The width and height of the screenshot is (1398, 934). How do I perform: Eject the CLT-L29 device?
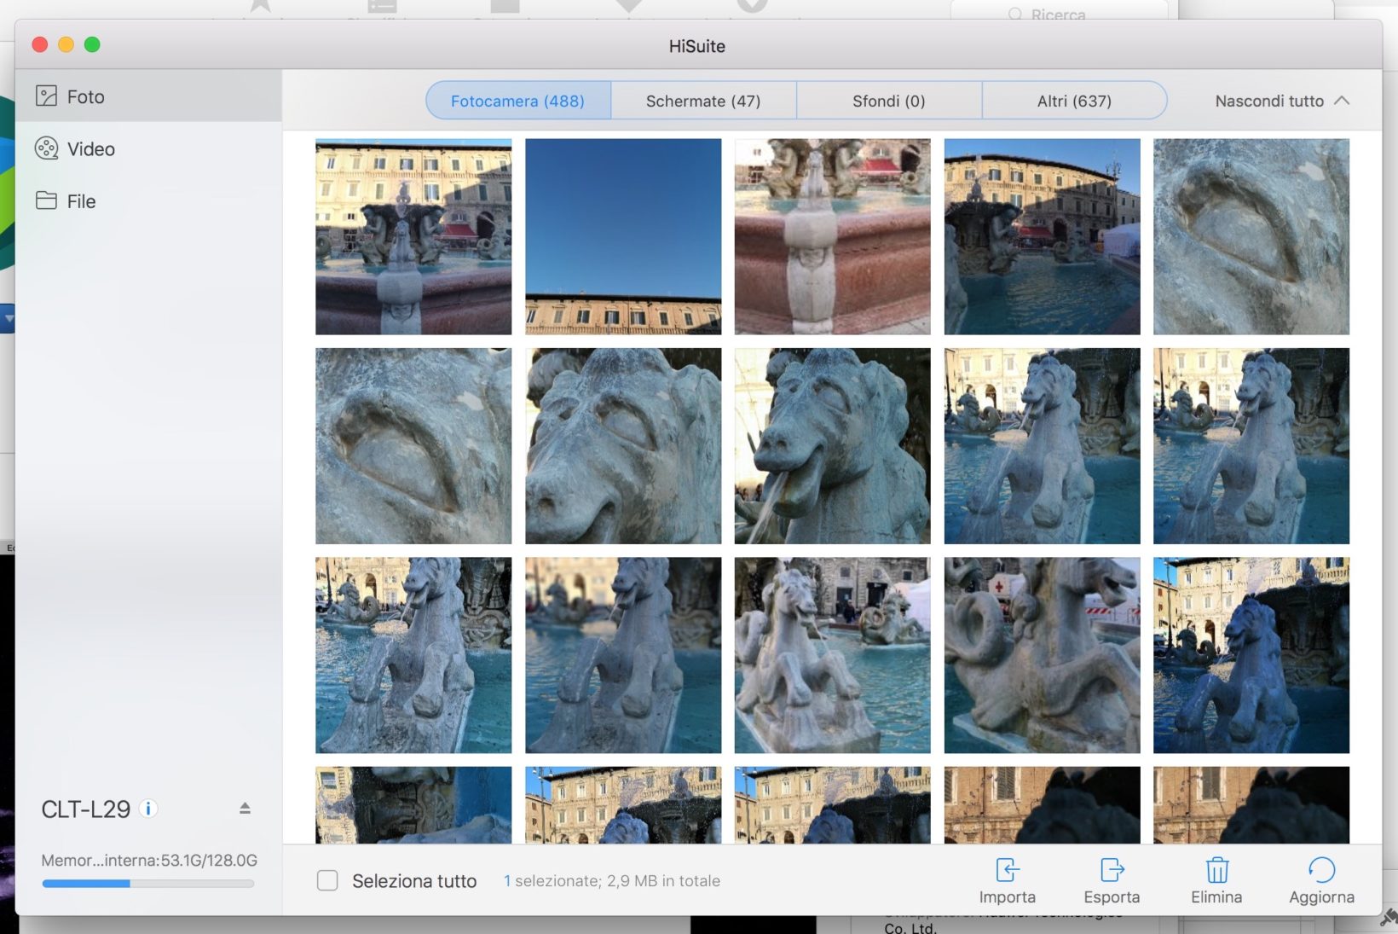click(x=245, y=808)
